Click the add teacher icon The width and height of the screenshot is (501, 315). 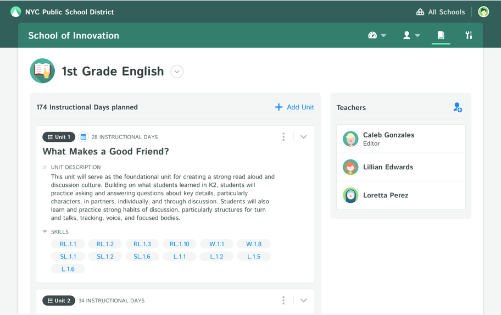[x=458, y=107]
